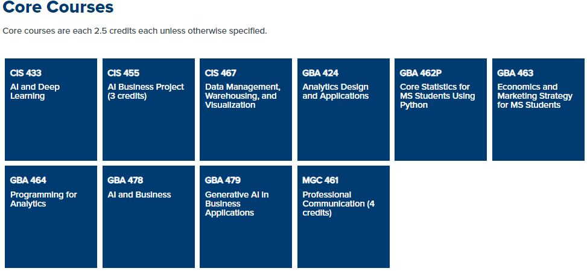
Task: Click the 2.5 credits description text
Action: pyautogui.click(x=135, y=31)
